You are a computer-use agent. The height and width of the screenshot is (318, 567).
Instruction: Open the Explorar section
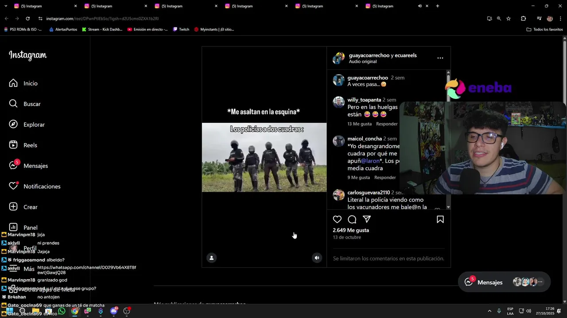pyautogui.click(x=27, y=125)
